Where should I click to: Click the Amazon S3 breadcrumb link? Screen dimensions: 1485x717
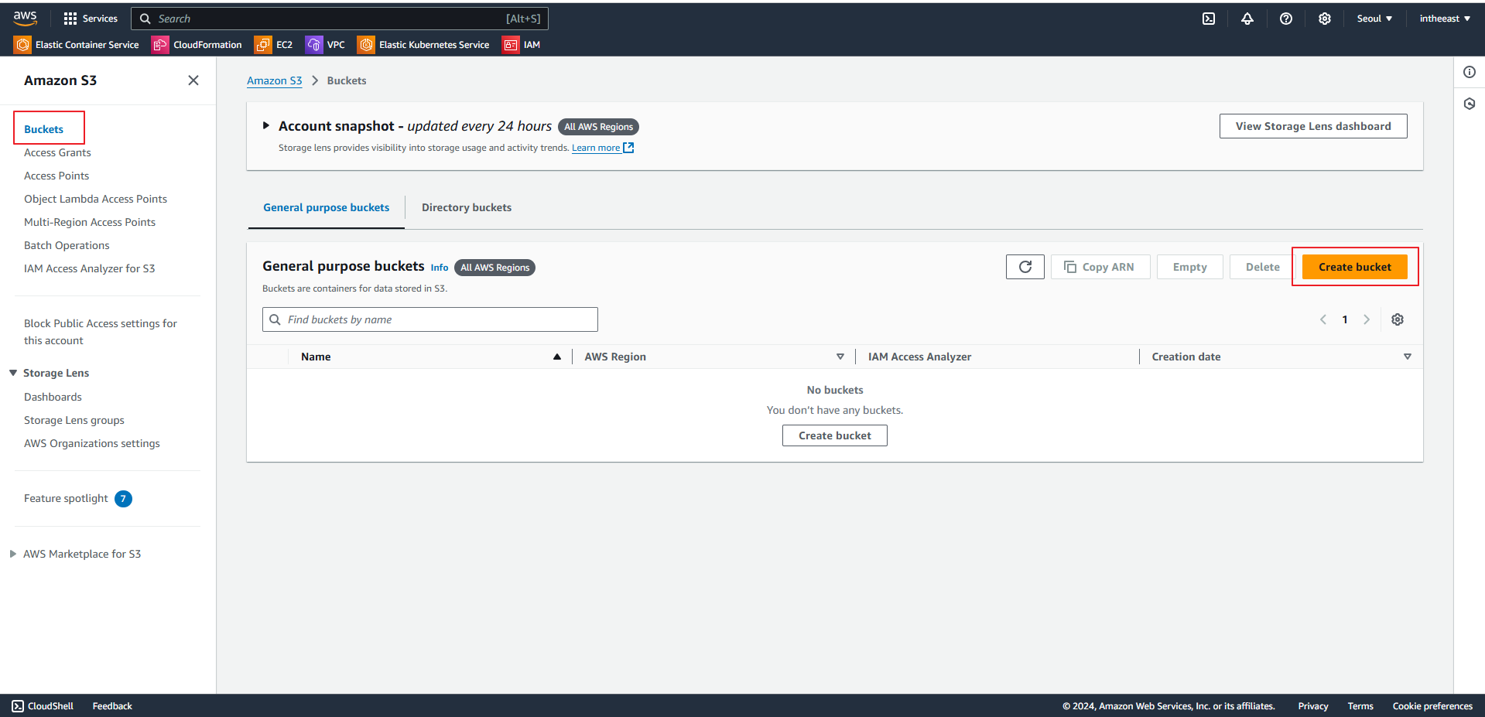pyautogui.click(x=275, y=80)
